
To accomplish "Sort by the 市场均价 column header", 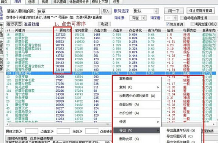I will (155, 30).
